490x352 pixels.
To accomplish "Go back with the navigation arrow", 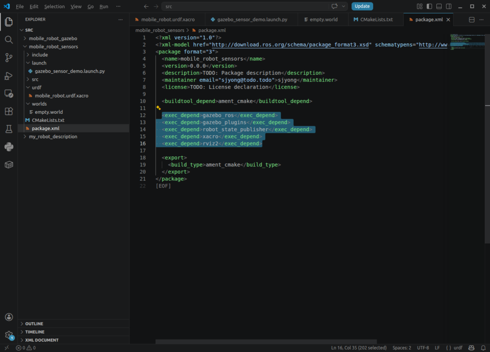I will tap(146, 6).
